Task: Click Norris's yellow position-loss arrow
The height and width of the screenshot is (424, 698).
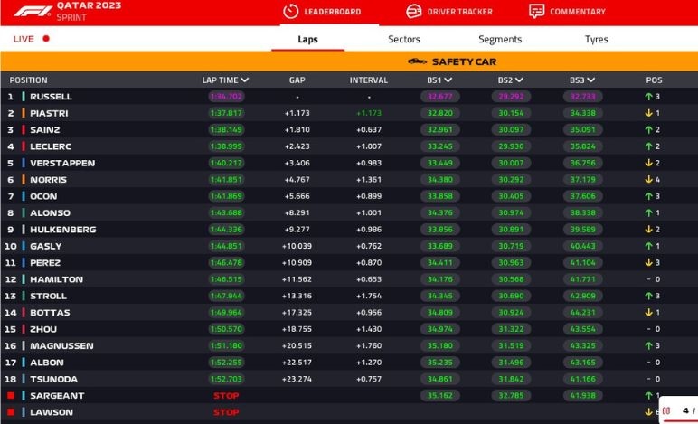Action: (648, 180)
